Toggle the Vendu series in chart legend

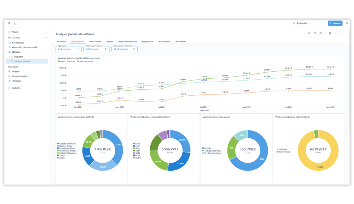(62, 61)
